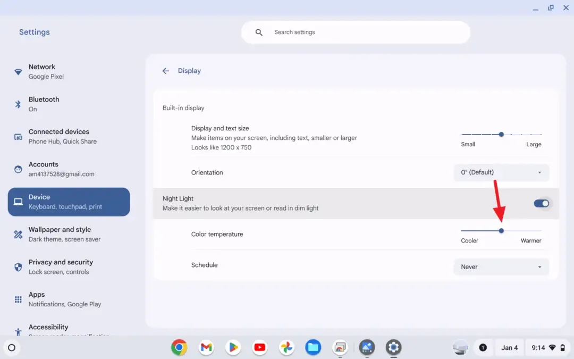Click the Wallpaper and style brush icon

[18, 235]
